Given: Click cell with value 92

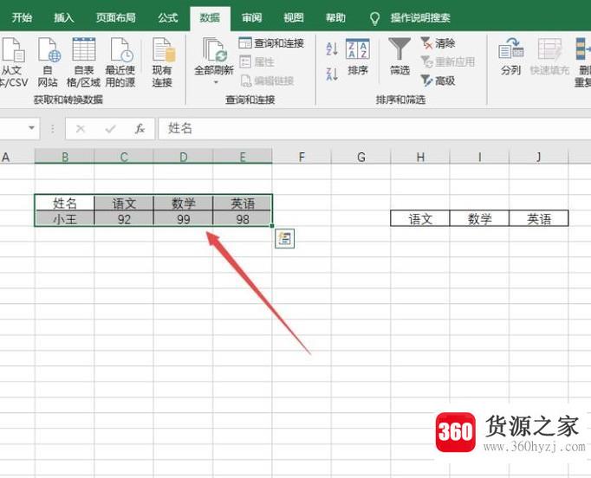Looking at the screenshot, I should 124,218.
